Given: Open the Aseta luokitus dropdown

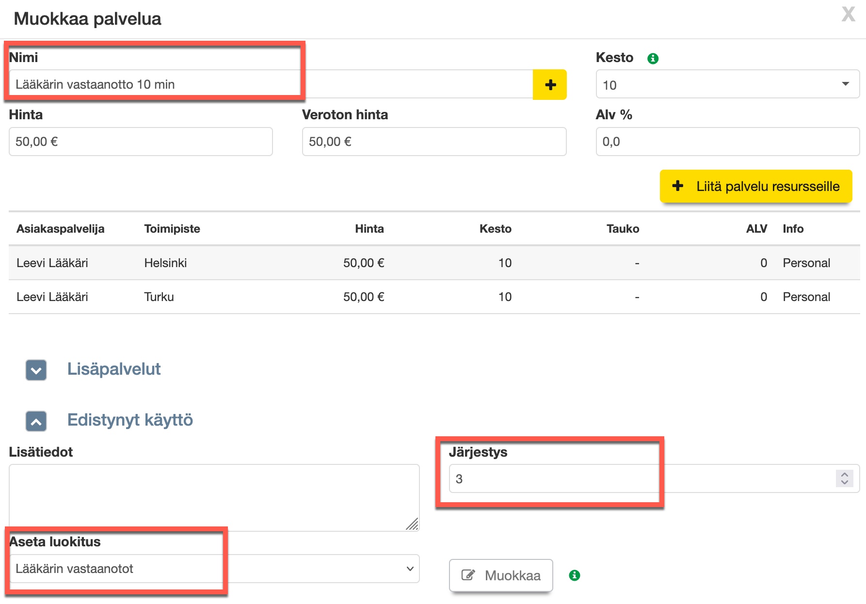Looking at the screenshot, I should [x=213, y=569].
